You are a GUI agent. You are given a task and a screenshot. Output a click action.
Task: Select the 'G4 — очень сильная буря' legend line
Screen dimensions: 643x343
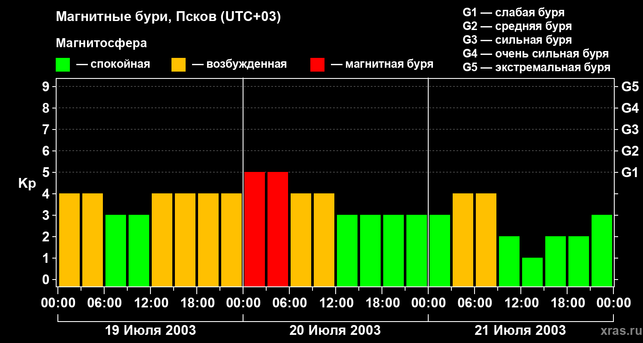pyautogui.click(x=535, y=54)
